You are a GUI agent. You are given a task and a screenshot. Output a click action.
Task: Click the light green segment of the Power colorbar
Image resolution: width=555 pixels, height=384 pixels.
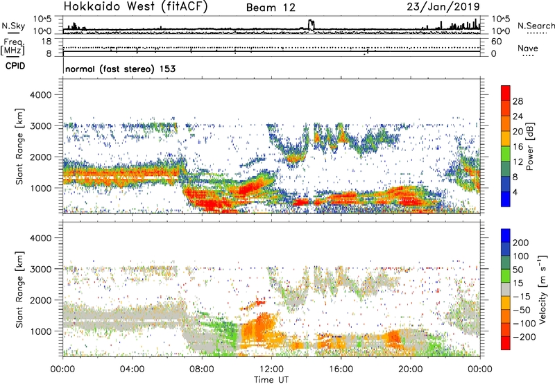(506, 154)
